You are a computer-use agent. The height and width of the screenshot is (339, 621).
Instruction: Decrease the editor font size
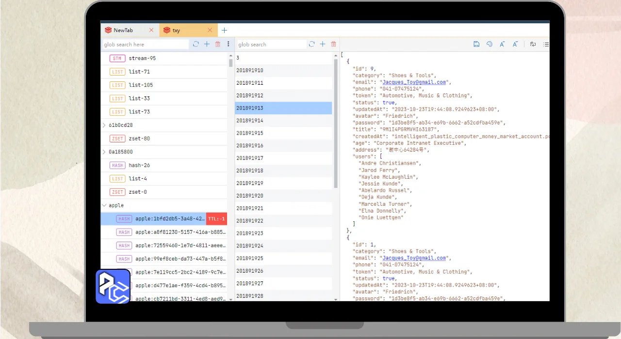pos(515,44)
